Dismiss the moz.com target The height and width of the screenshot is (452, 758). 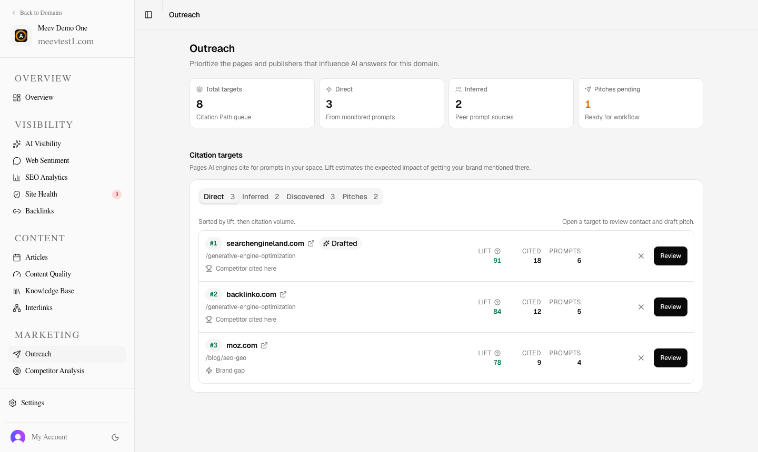[x=641, y=358]
